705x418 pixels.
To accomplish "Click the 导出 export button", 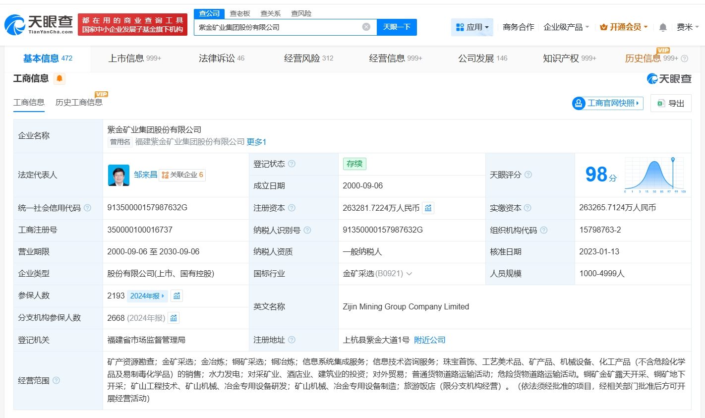I will pos(671,103).
